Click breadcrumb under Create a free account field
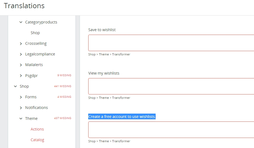This screenshot has height=148, width=254. point(109,141)
